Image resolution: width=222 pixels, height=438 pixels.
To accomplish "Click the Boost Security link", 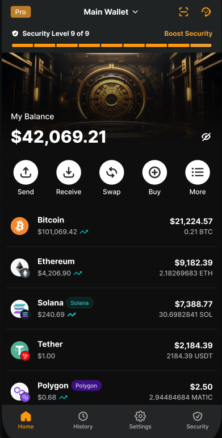I will click(189, 34).
